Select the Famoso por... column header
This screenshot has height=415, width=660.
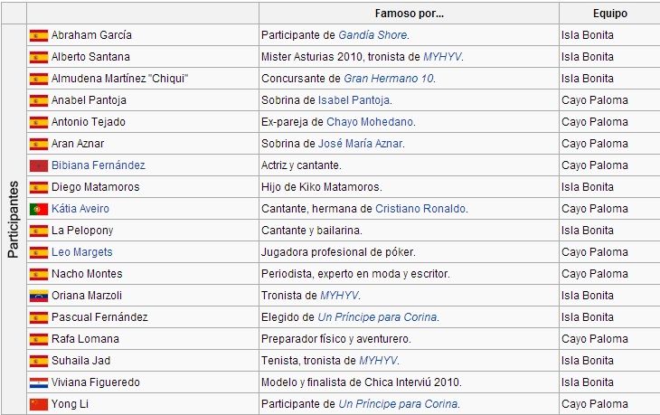410,14
